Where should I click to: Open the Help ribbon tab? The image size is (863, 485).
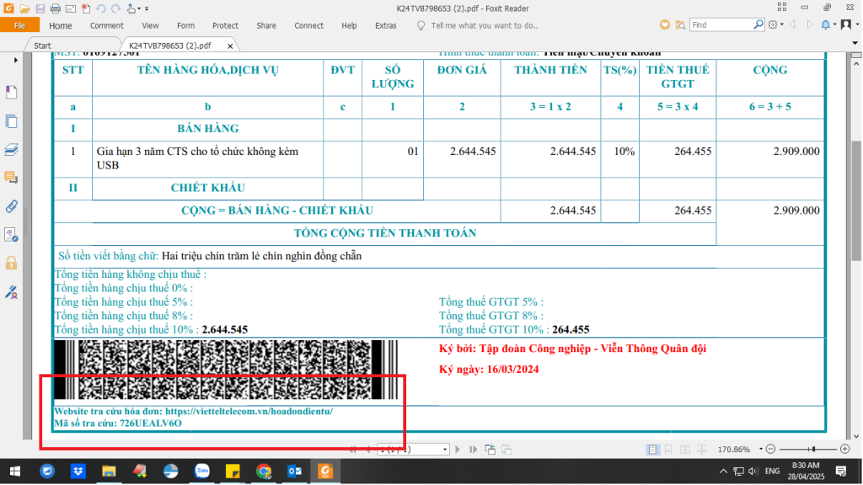tap(349, 25)
